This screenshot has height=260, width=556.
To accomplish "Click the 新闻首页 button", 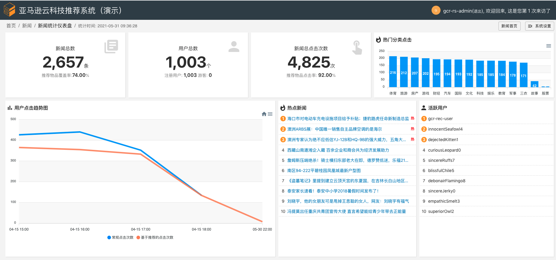I will [x=509, y=26].
